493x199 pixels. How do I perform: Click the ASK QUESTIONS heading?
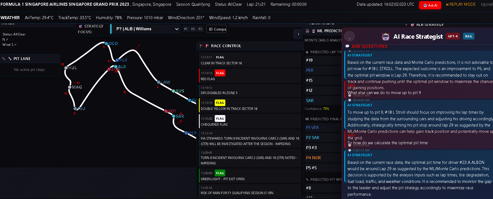[x=369, y=46]
